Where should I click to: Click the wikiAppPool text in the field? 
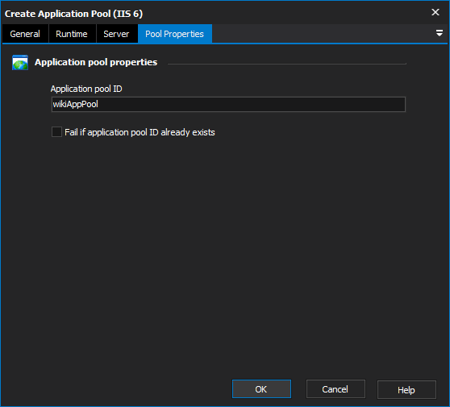pyautogui.click(x=75, y=104)
